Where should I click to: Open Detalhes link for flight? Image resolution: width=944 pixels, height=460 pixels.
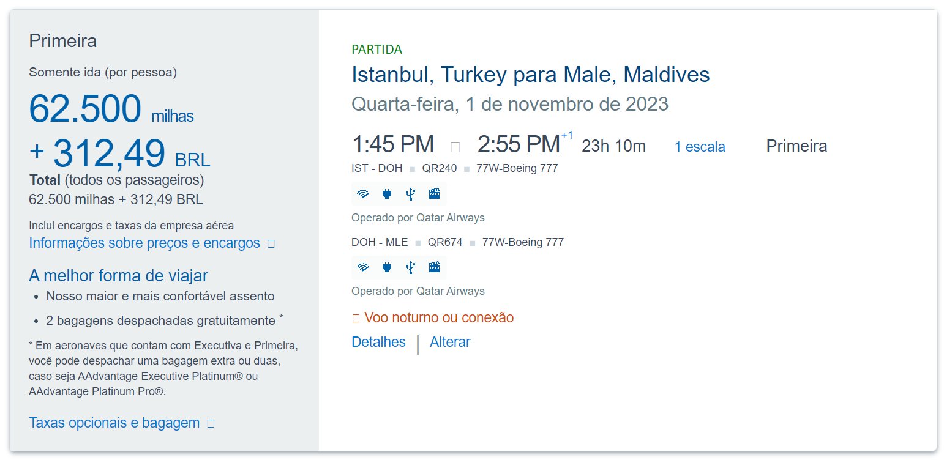point(378,342)
